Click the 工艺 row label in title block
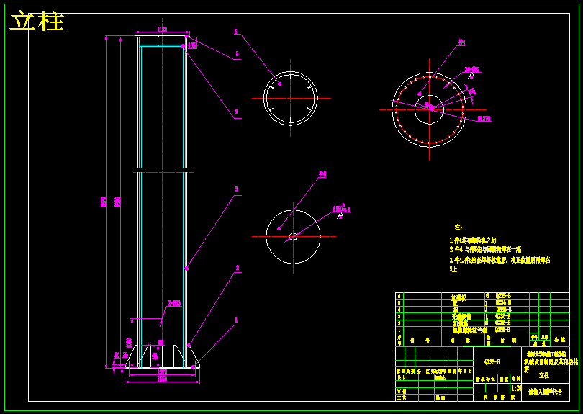The width and height of the screenshot is (583, 414). 401,397
